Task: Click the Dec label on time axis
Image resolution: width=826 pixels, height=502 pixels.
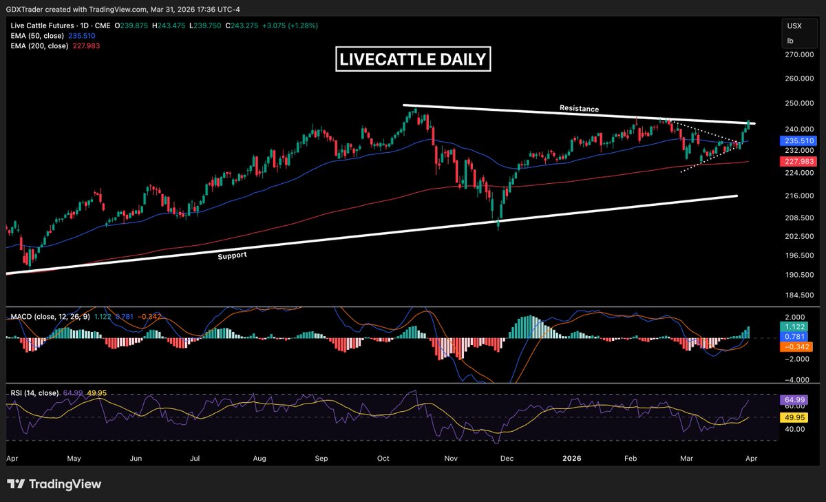Action: [x=506, y=457]
